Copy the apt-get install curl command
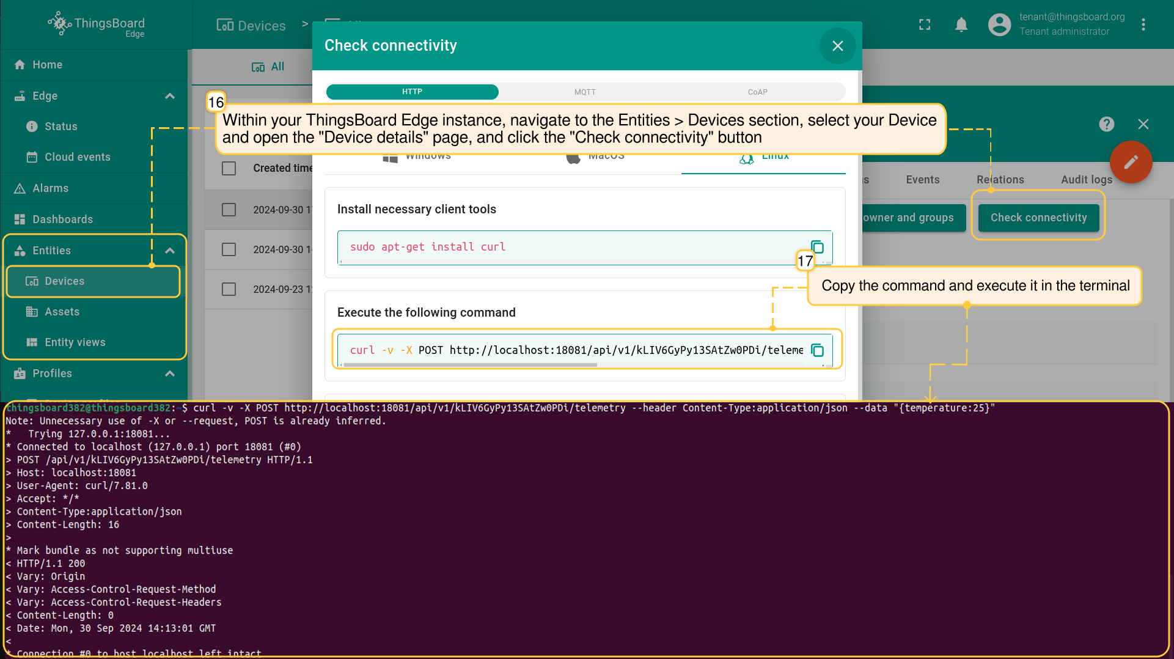The height and width of the screenshot is (659, 1174). (x=817, y=247)
